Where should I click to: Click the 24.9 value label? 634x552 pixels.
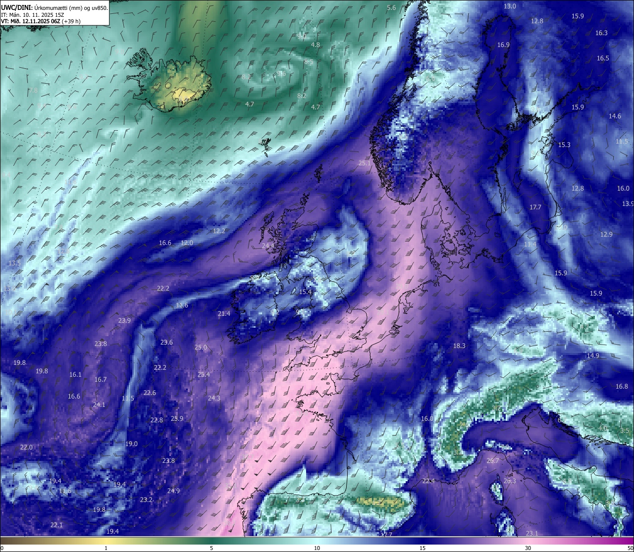click(173, 491)
